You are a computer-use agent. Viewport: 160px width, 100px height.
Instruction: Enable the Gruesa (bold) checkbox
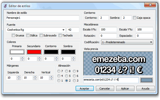[13, 35]
